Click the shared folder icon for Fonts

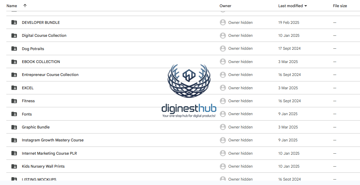tap(14, 114)
